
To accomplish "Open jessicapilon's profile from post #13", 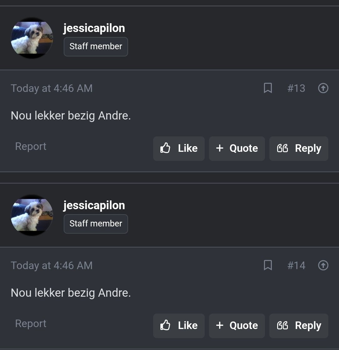I will tap(94, 28).
